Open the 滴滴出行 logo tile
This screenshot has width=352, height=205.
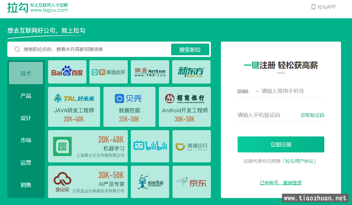(192, 146)
